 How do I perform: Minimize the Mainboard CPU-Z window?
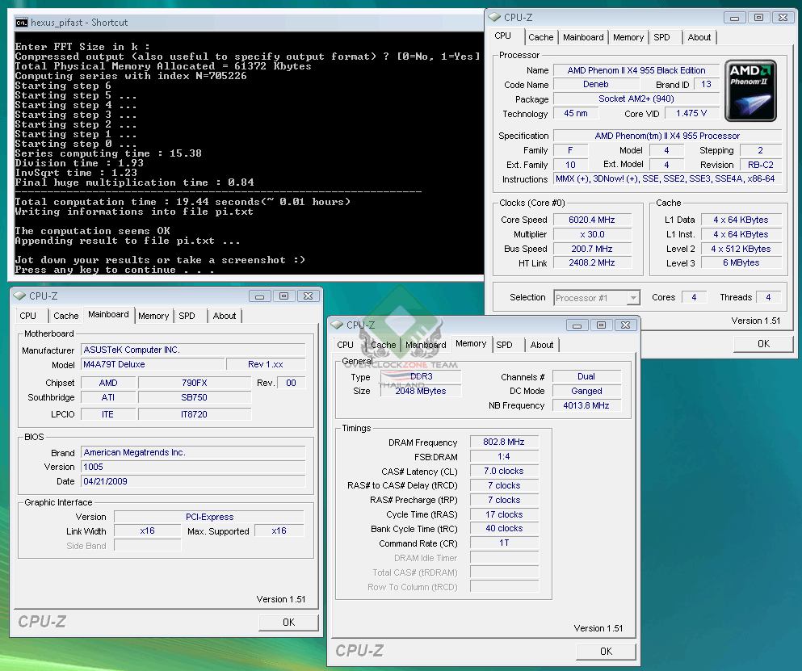click(260, 296)
